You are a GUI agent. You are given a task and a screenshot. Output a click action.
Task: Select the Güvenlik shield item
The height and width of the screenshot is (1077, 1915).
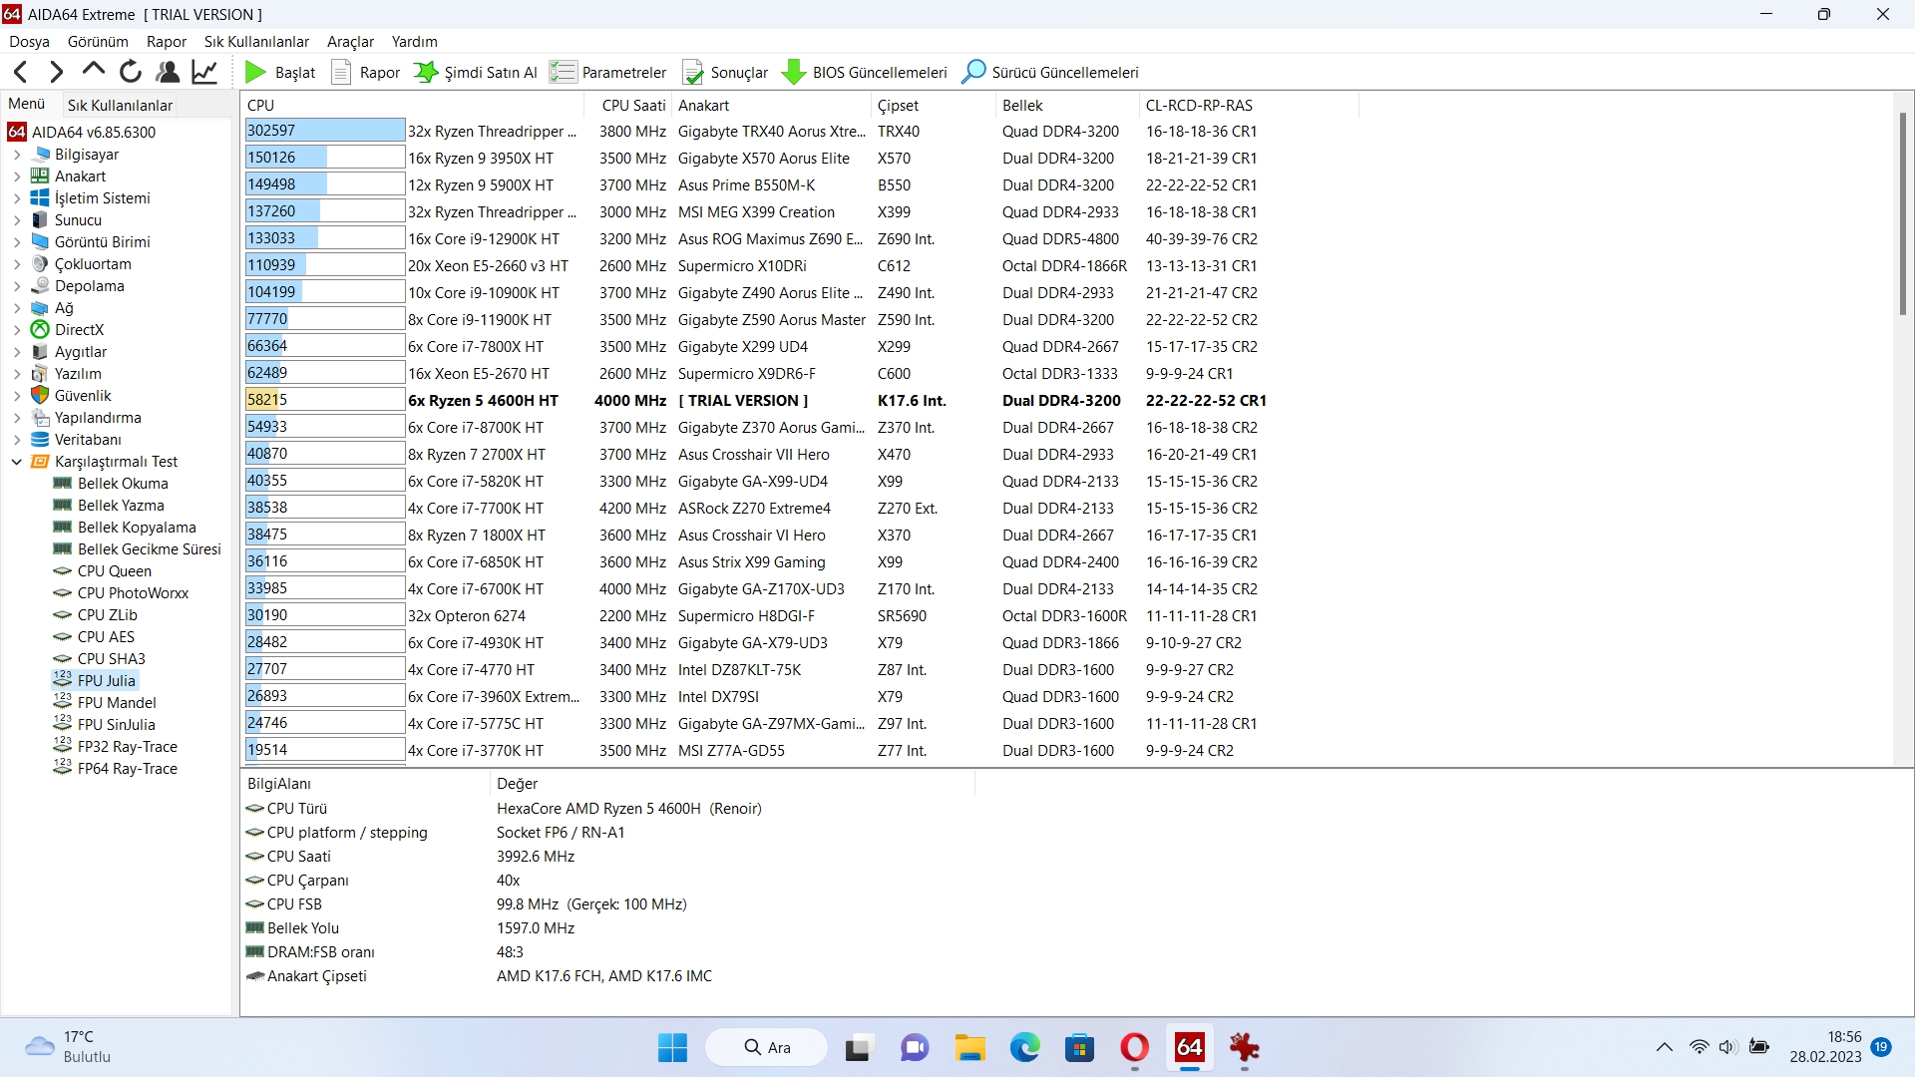[x=71, y=396]
